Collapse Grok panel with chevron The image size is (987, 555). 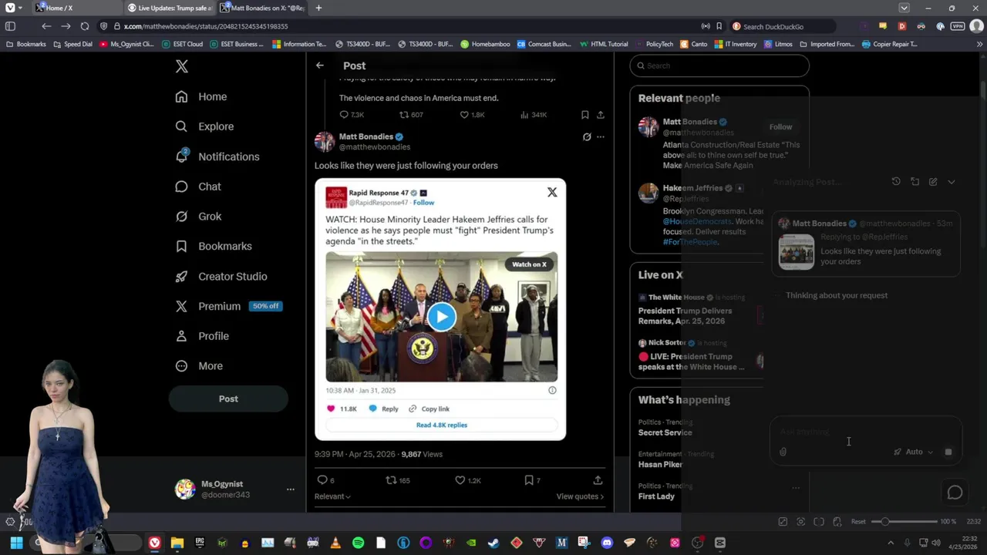pyautogui.click(x=952, y=182)
